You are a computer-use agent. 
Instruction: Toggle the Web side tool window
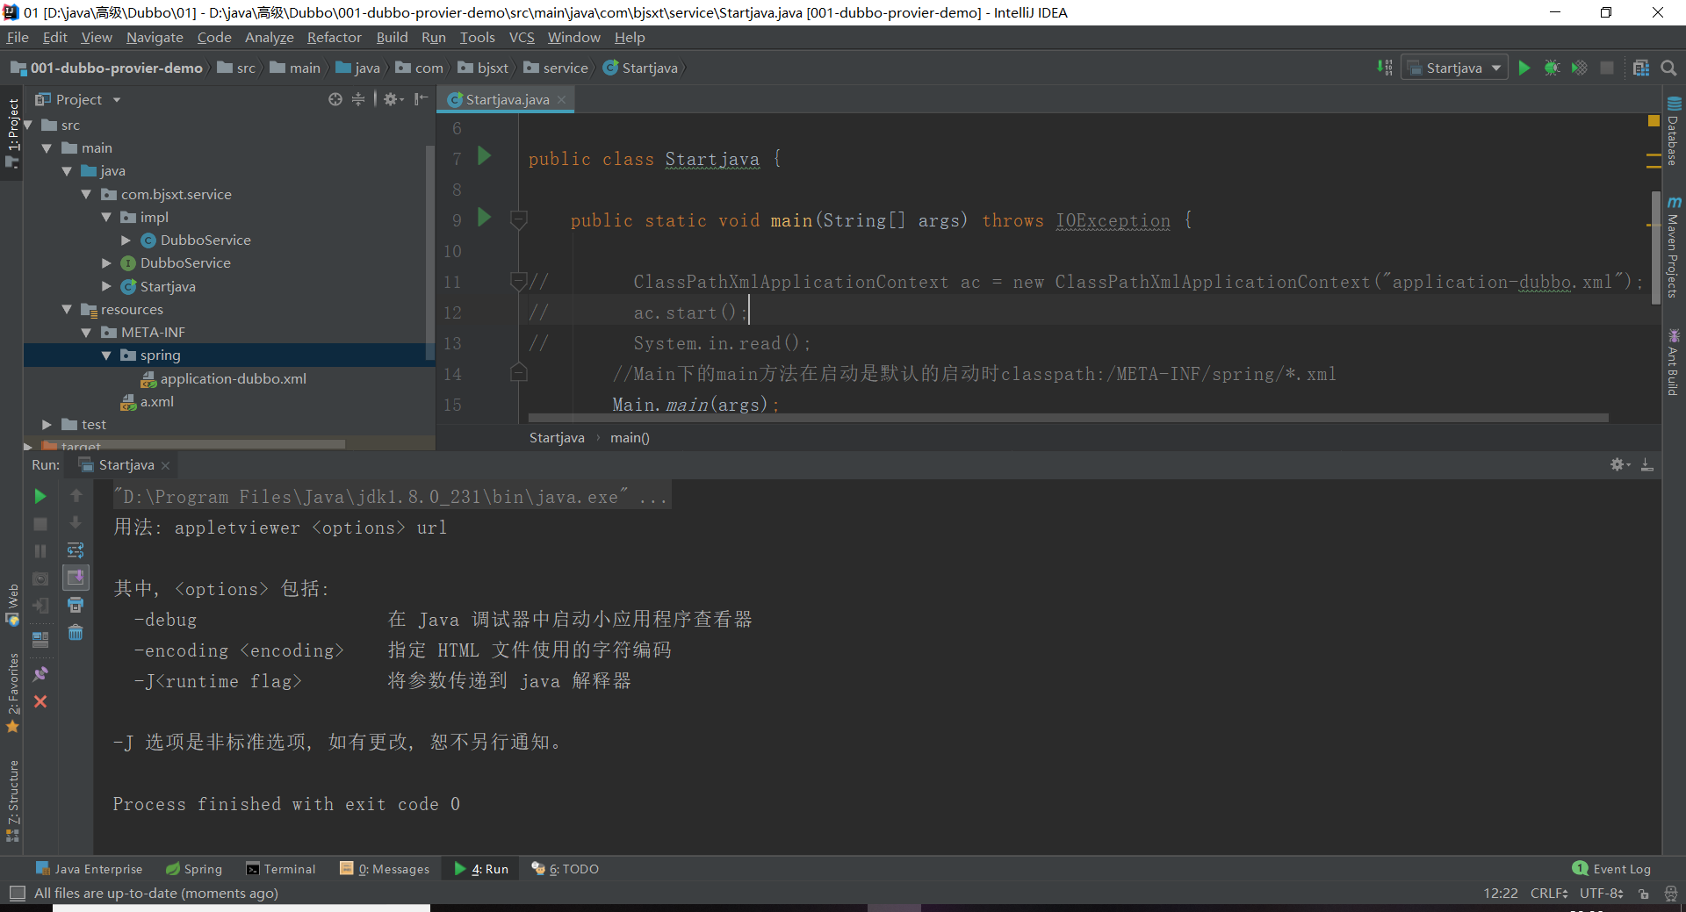12,604
